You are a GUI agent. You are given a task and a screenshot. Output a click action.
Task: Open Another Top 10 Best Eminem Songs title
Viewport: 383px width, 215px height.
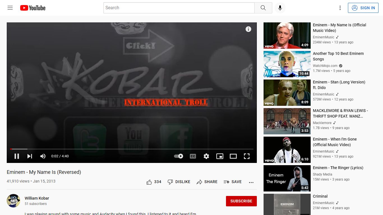tap(338, 56)
